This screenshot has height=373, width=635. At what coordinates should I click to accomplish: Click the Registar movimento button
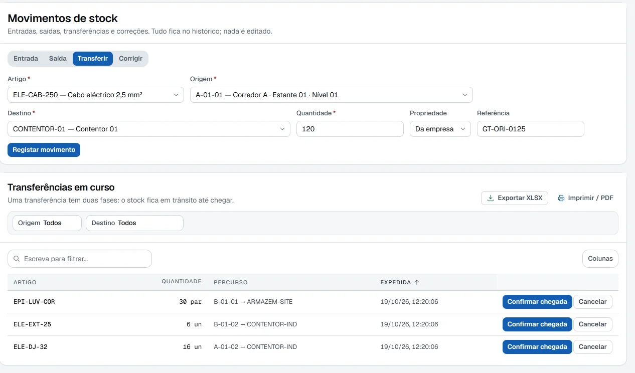[44, 150]
